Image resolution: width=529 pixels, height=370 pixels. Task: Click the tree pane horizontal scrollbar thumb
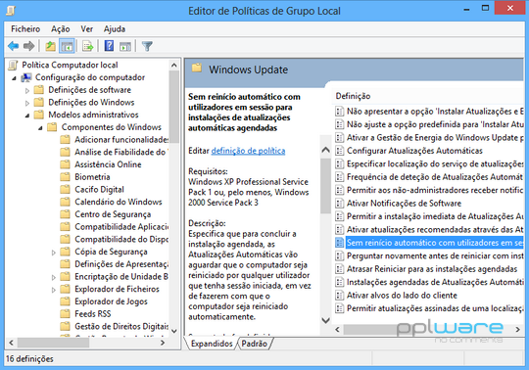click(53, 343)
